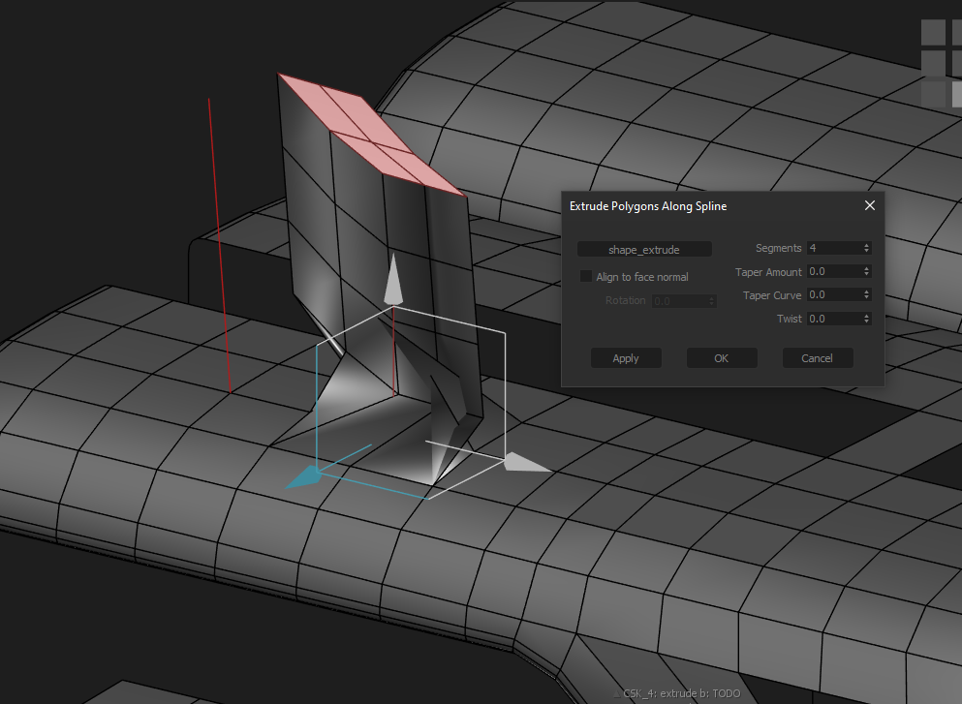Increase Twist with its spinner arrow

[x=867, y=315]
